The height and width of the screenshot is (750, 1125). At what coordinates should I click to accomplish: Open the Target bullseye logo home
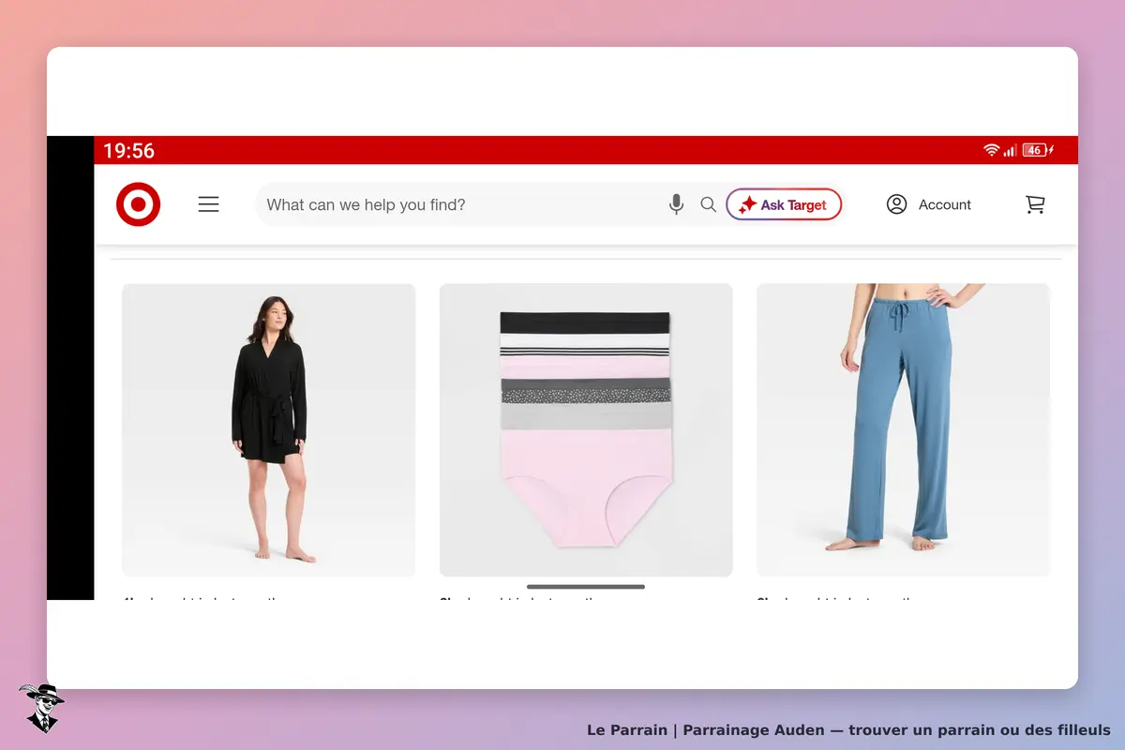[139, 204]
